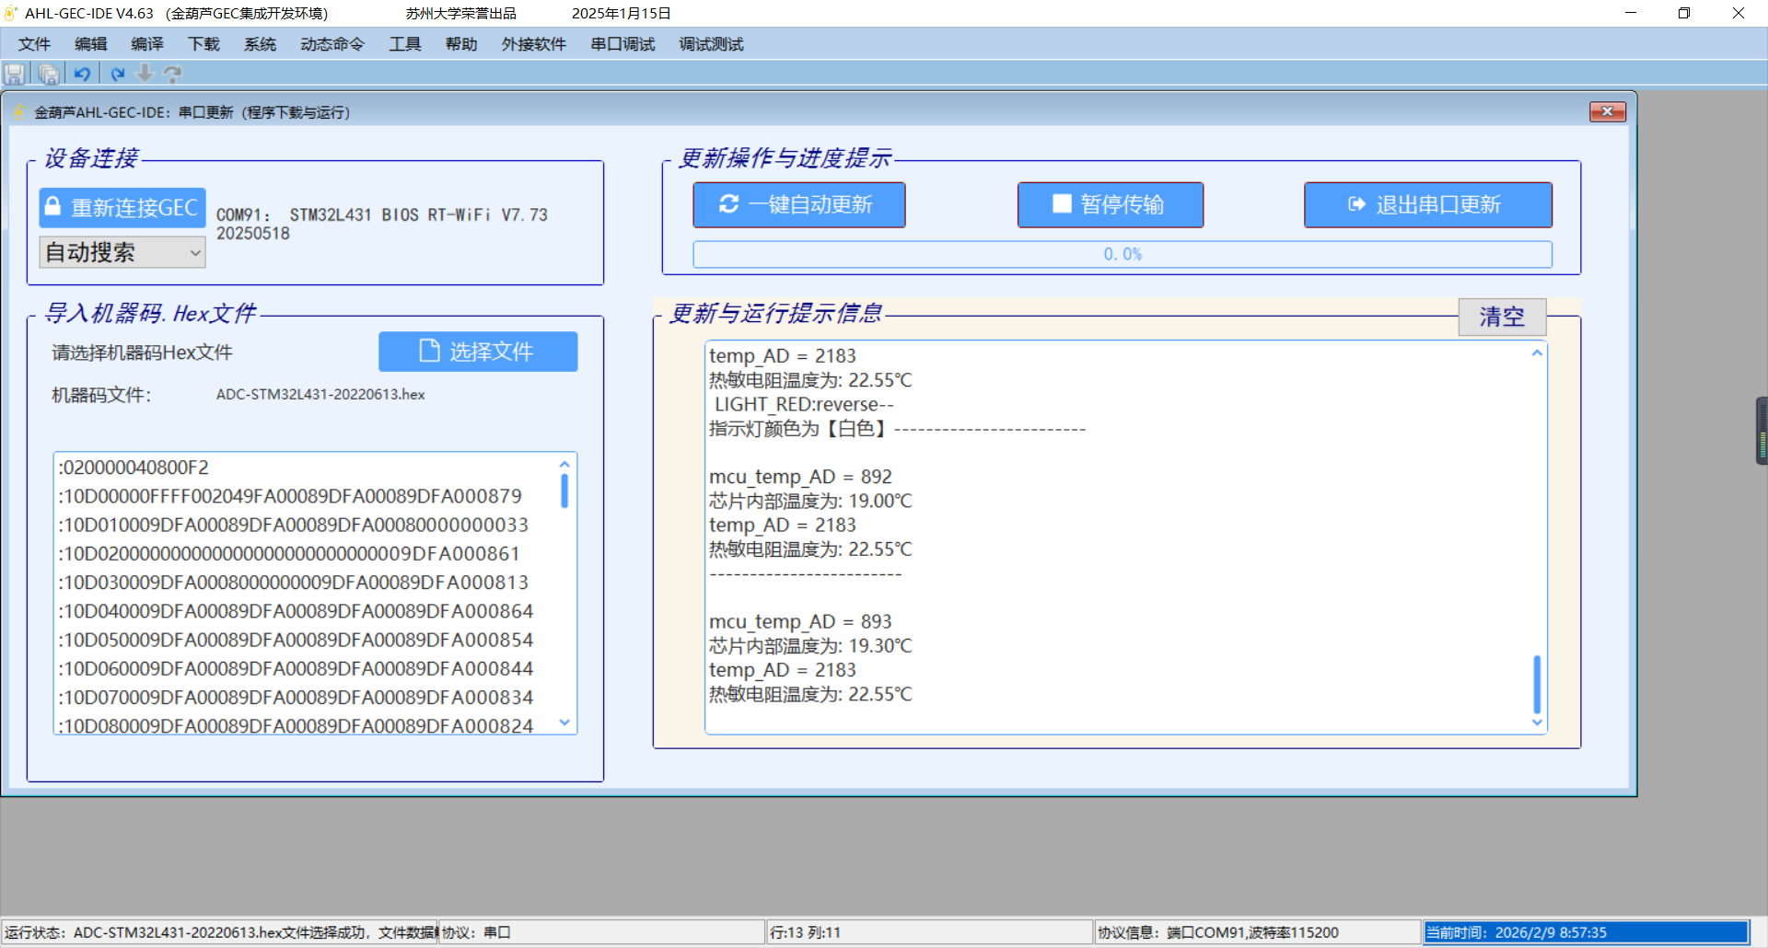Click the Save All toolbar icon

pos(49,74)
